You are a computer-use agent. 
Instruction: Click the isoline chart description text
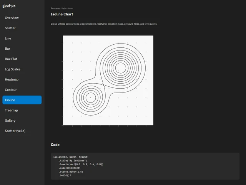pos(104,24)
